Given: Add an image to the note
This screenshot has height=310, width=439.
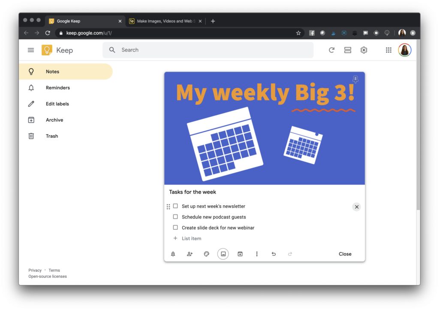Looking at the screenshot, I should click(223, 254).
